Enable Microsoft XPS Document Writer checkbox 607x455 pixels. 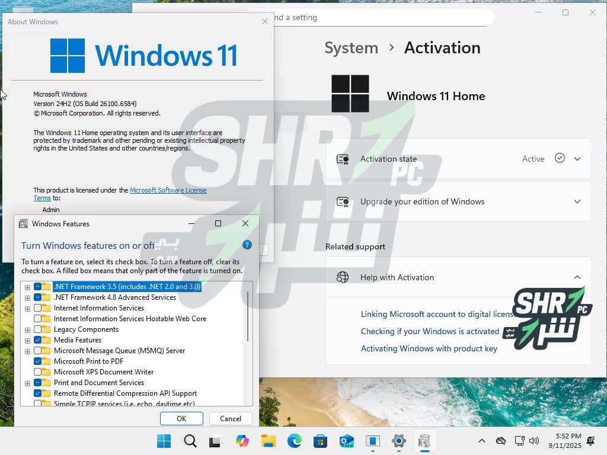(38, 372)
